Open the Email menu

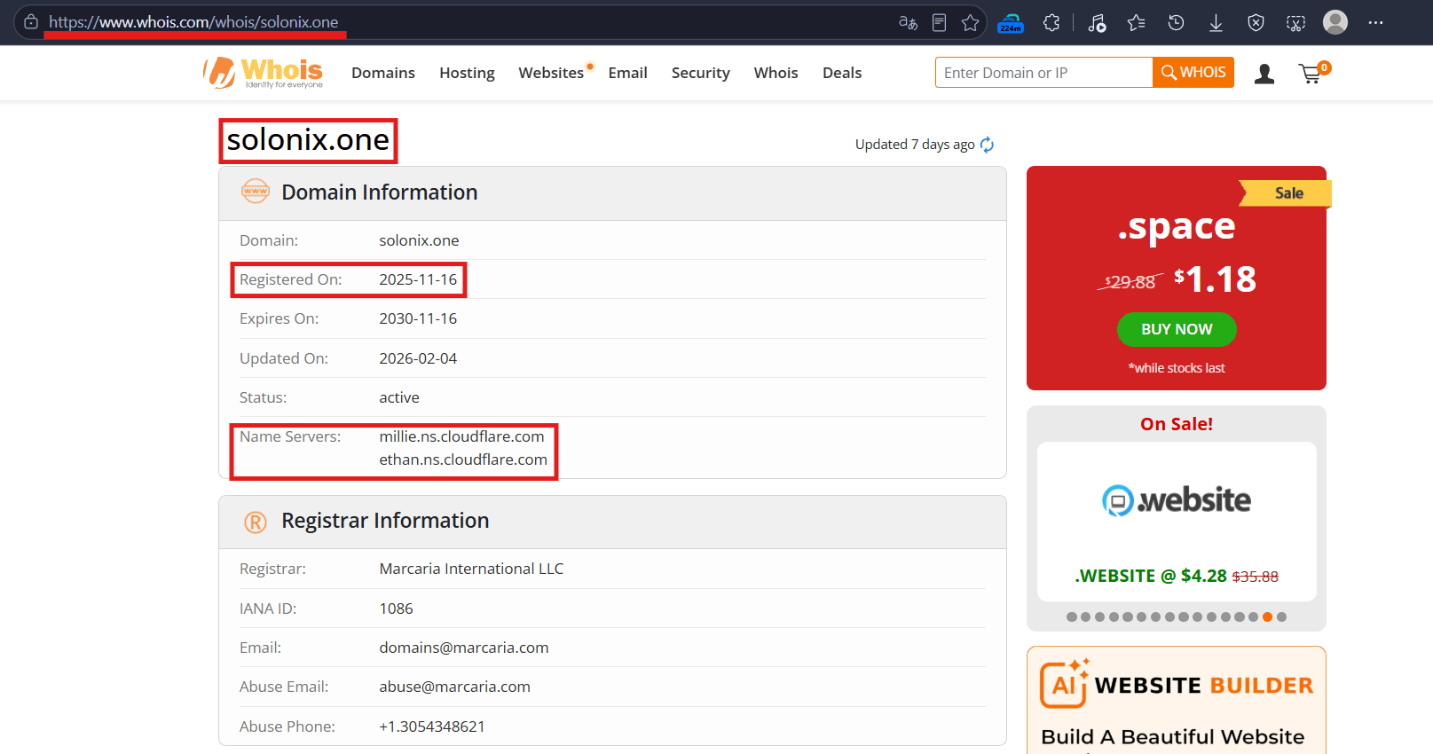pos(627,73)
